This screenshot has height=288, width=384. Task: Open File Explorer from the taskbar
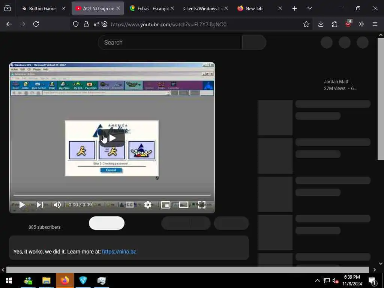pos(46,280)
